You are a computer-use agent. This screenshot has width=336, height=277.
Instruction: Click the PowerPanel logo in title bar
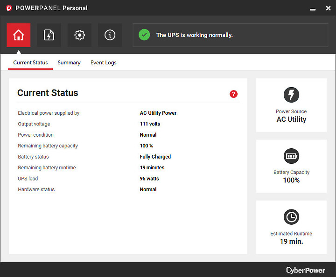point(9,8)
